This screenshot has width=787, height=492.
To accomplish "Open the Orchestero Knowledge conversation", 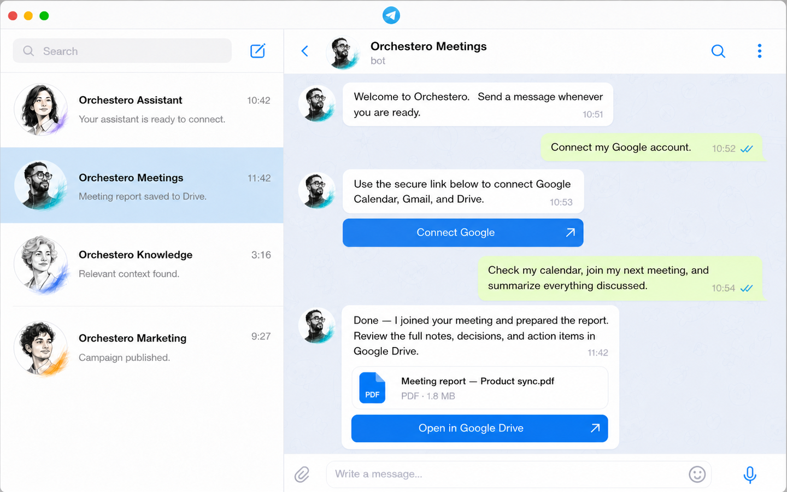I will [142, 265].
